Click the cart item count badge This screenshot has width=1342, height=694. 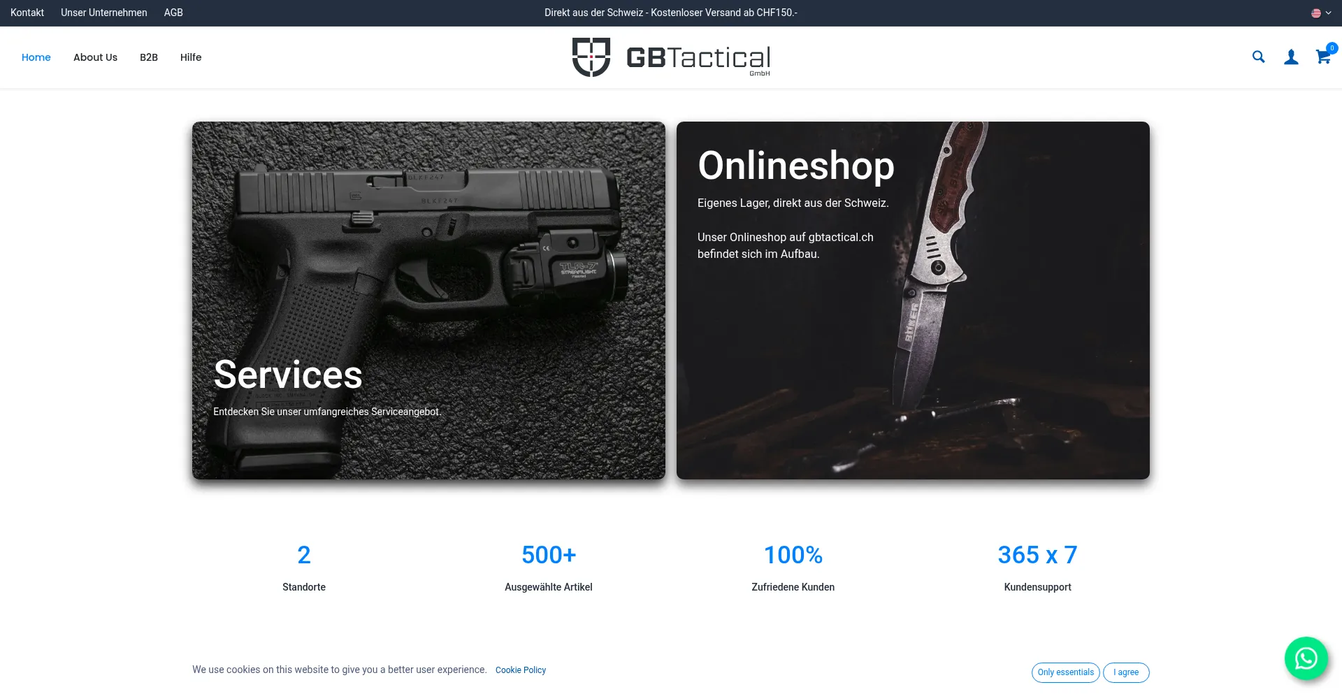coord(1332,48)
